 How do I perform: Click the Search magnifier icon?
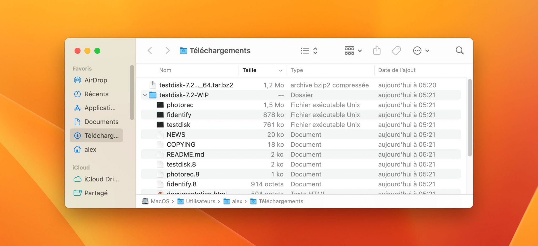click(459, 50)
